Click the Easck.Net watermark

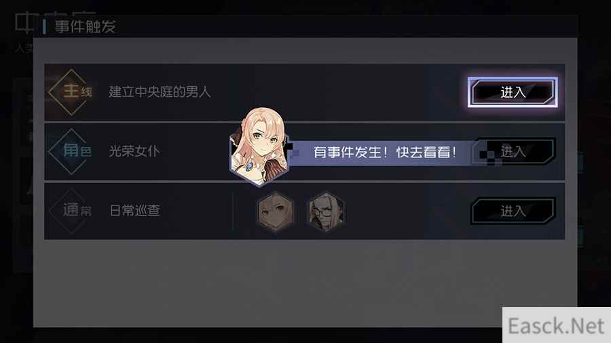(556, 325)
